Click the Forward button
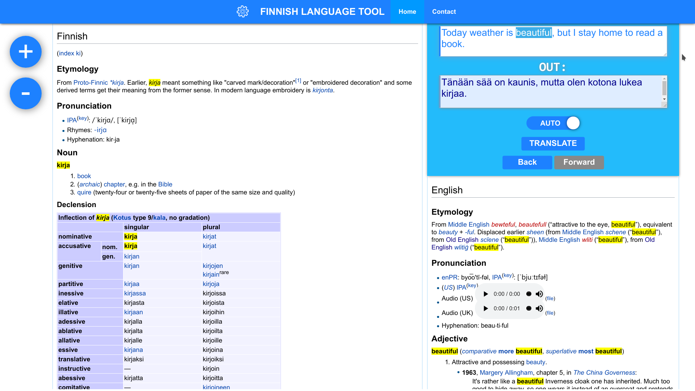The height and width of the screenshot is (391, 695). (x=579, y=162)
